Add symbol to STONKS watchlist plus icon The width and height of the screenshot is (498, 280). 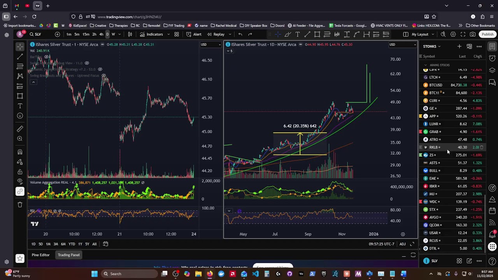tap(459, 46)
